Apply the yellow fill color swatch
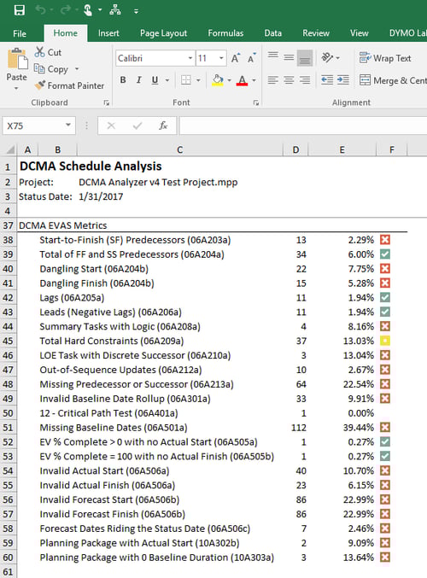Viewport: 427px width, 578px height. tap(218, 80)
